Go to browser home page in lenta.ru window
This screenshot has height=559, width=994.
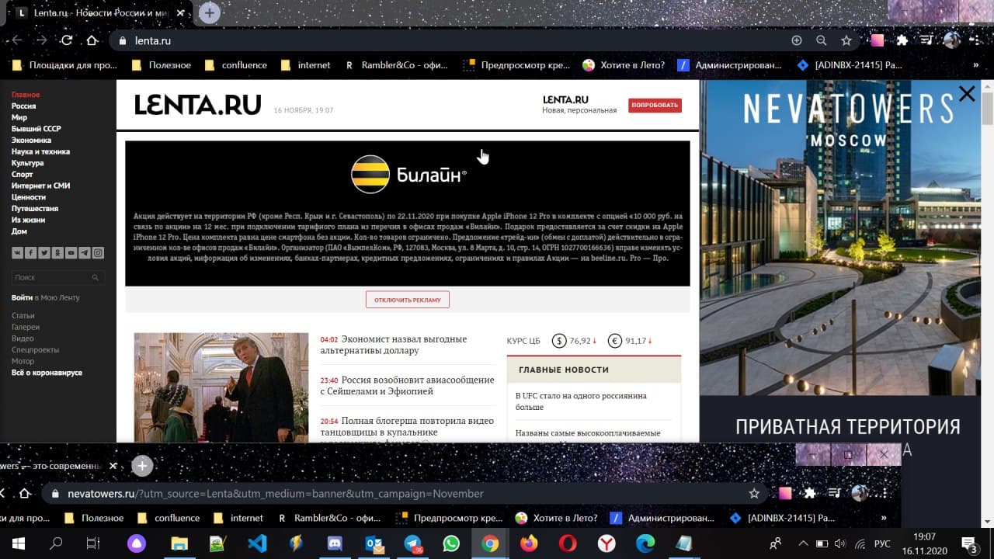point(92,40)
